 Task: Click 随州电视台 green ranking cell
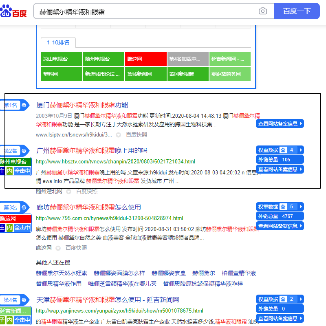pos(104,59)
